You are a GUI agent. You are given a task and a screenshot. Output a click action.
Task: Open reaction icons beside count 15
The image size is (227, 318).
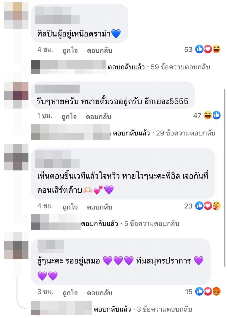click(208, 292)
